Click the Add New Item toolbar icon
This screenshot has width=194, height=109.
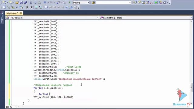point(11,2)
